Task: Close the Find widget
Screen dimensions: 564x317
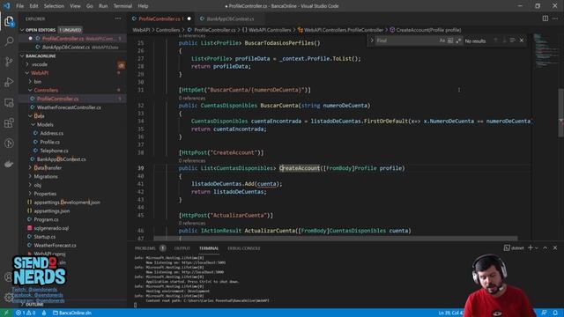Action: [x=522, y=41]
